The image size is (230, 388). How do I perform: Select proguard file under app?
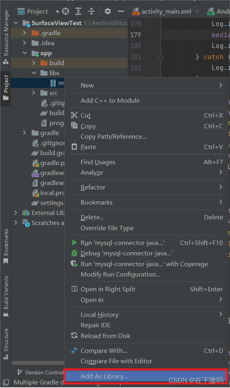pyautogui.click(x=52, y=123)
